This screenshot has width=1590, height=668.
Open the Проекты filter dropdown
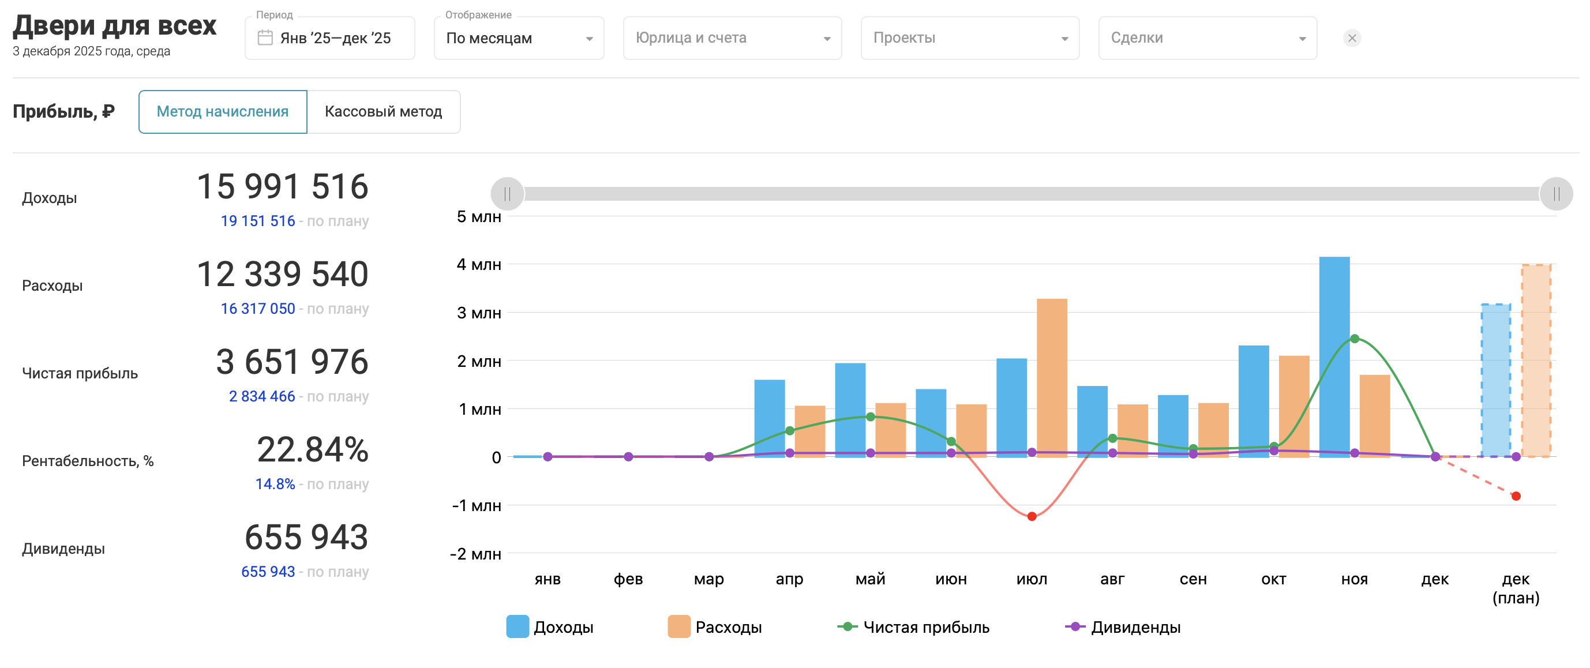(x=970, y=38)
